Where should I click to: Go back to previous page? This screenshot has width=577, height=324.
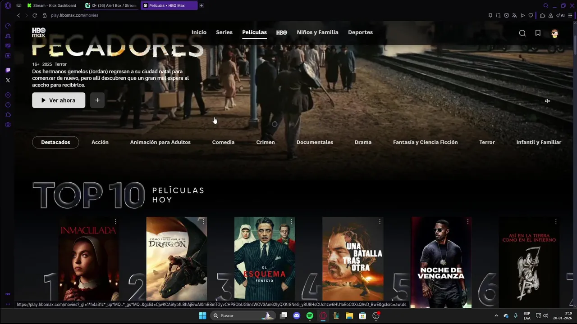pos(18,15)
